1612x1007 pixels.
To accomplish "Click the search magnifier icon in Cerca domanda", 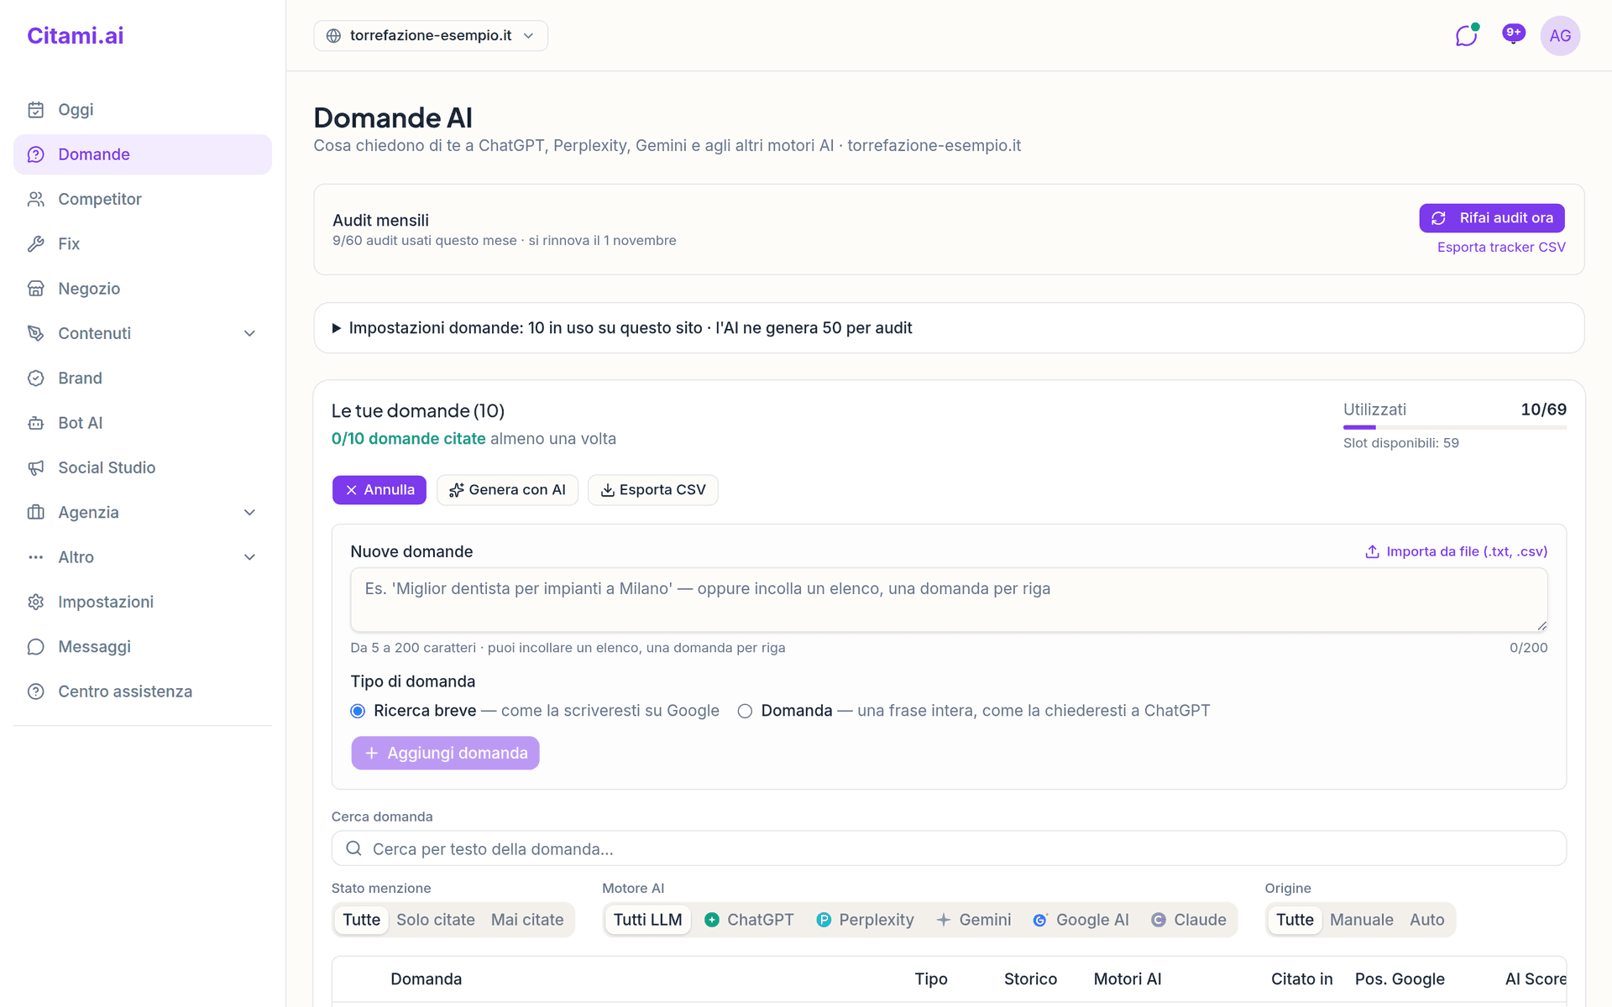I will 353,848.
